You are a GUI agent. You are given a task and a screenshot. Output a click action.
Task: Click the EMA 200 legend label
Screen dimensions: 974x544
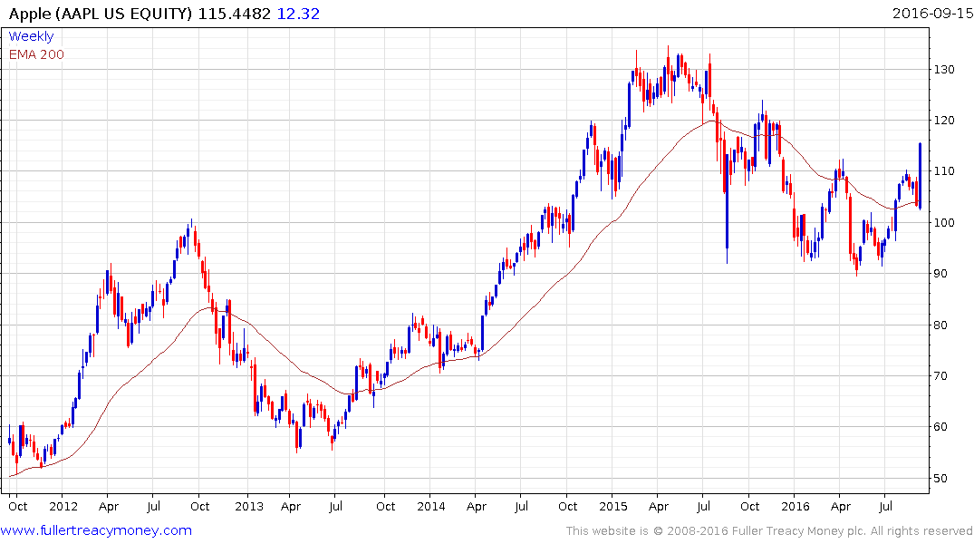point(36,54)
